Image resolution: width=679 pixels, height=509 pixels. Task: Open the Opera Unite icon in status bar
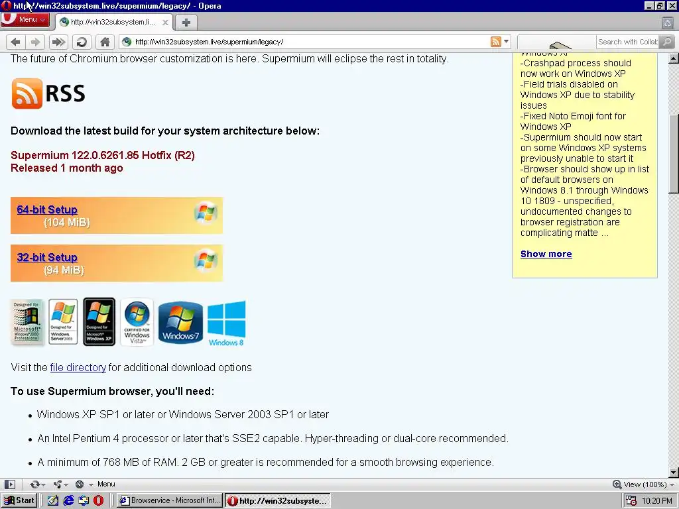pos(57,484)
